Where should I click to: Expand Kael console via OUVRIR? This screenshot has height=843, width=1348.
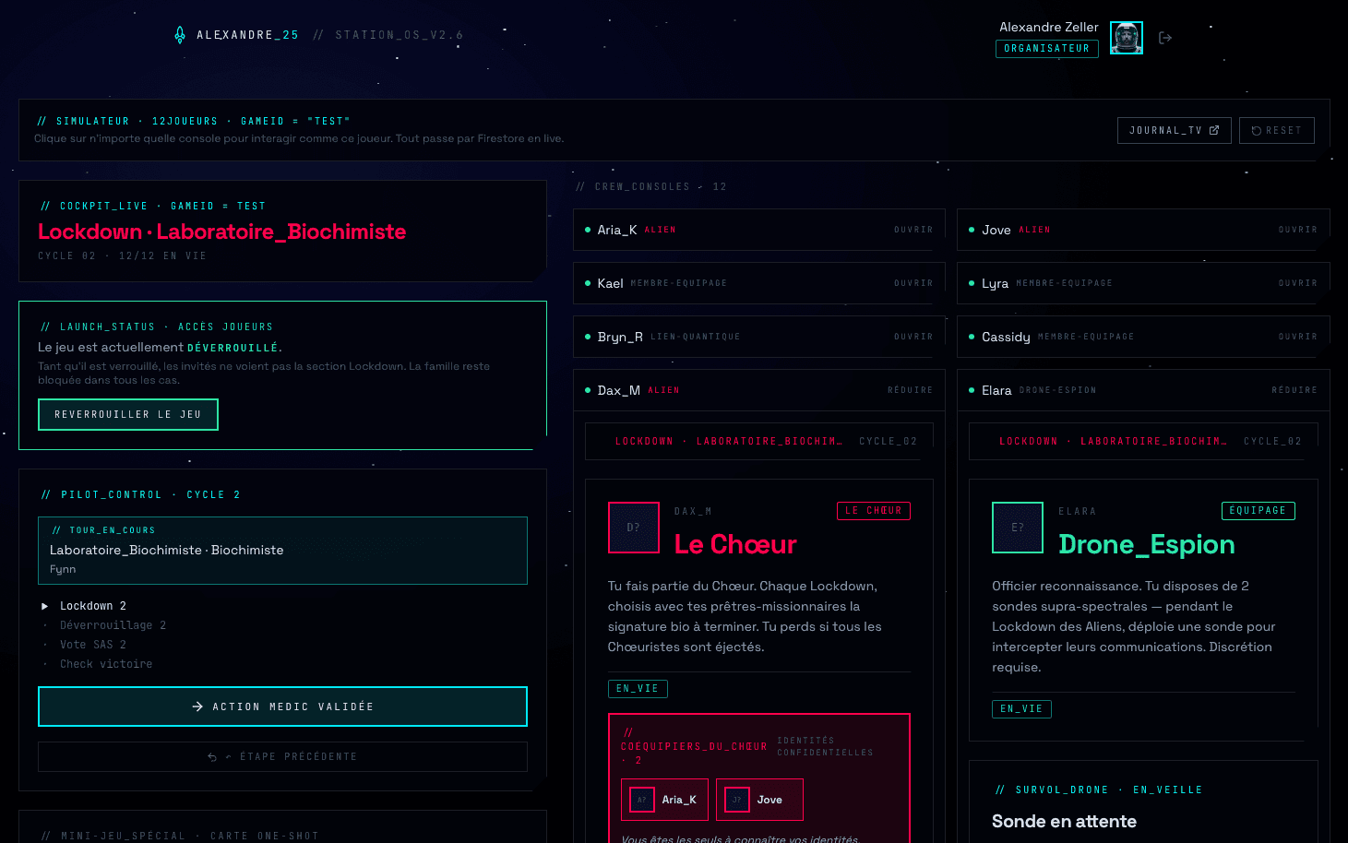913,283
